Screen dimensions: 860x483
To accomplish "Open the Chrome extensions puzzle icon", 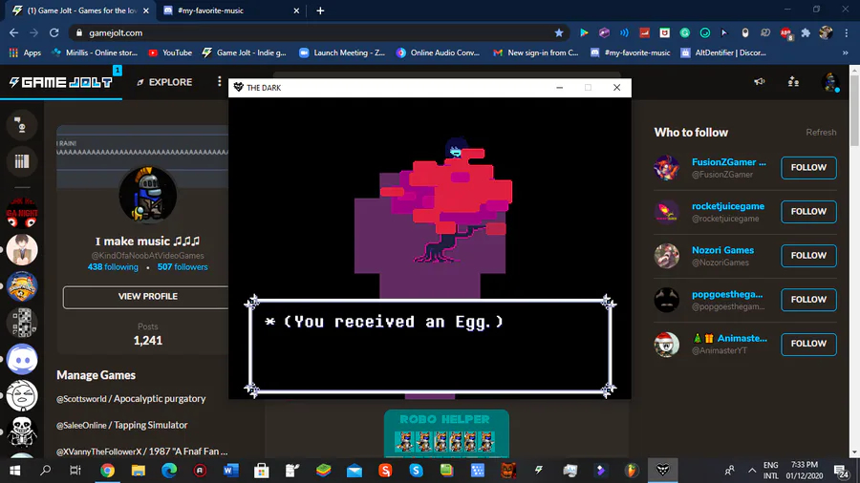I will [x=806, y=32].
